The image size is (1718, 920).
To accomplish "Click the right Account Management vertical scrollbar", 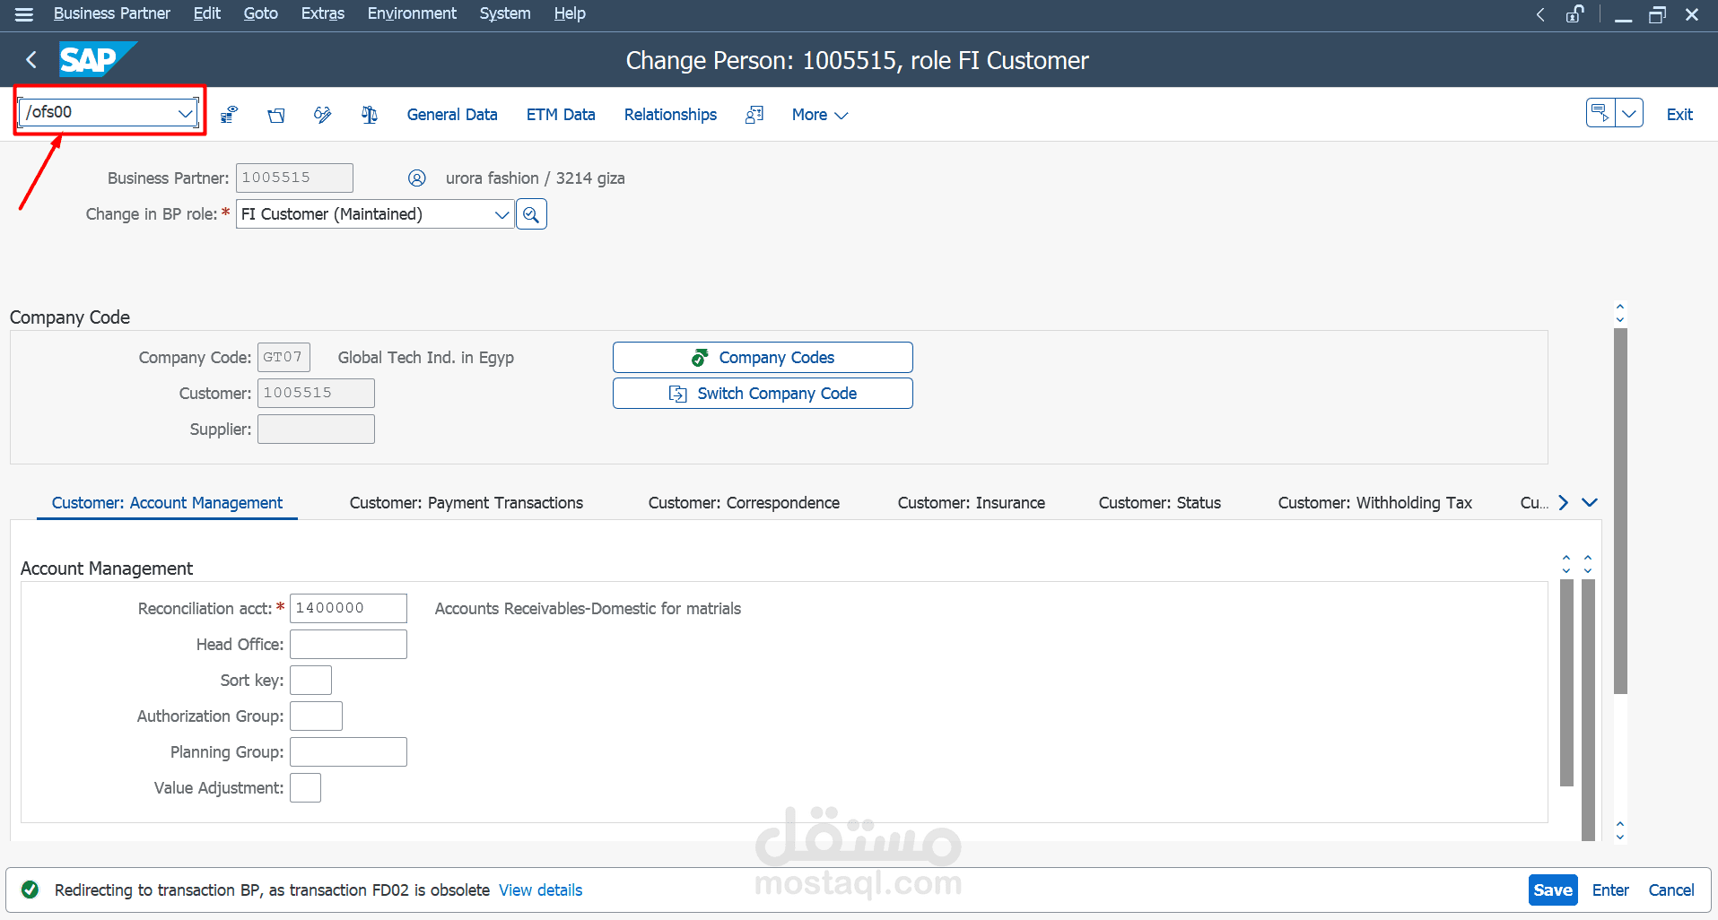I will [1588, 709].
